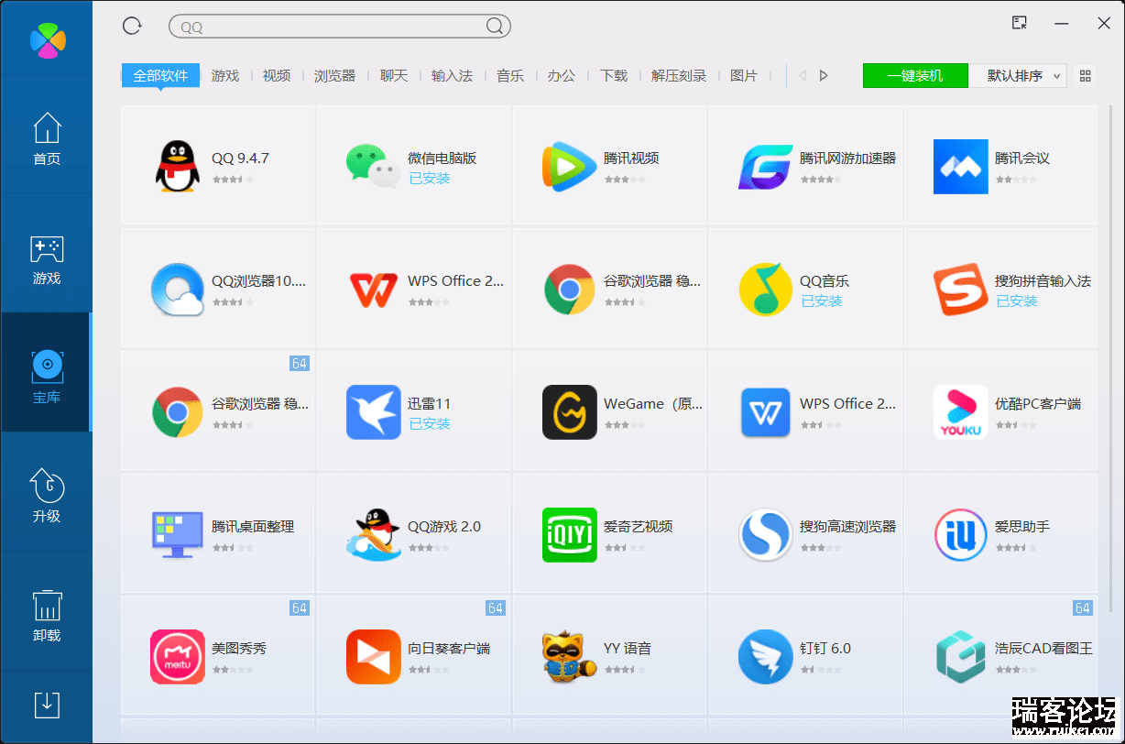Click the search magnifier icon
Viewport: 1125px width, 744px height.
click(494, 27)
